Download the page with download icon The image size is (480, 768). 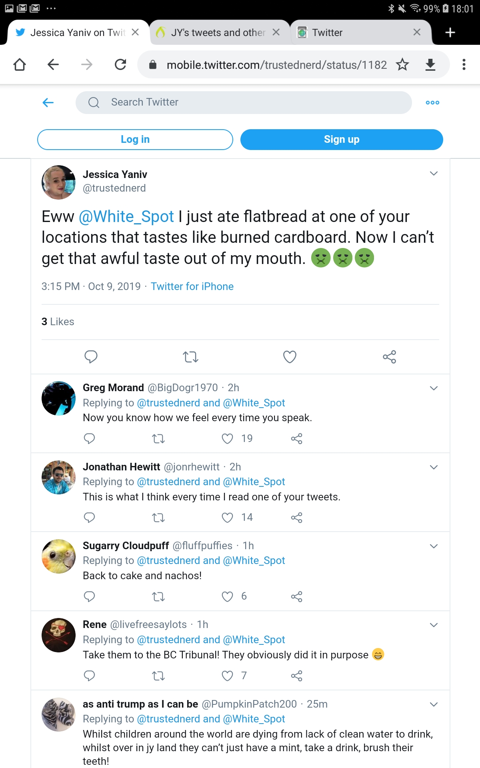pyautogui.click(x=430, y=64)
